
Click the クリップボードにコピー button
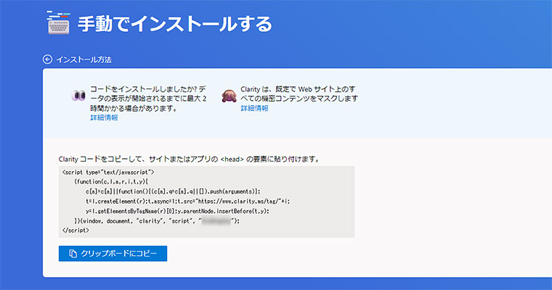coord(113,254)
